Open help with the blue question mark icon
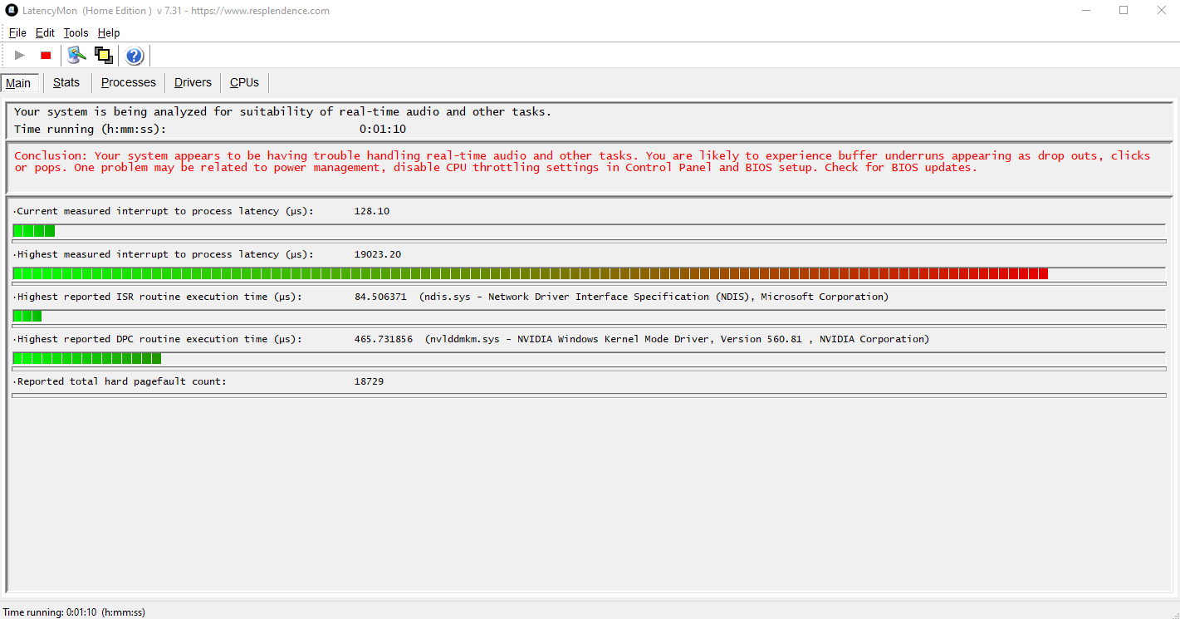This screenshot has width=1180, height=619. pyautogui.click(x=135, y=56)
